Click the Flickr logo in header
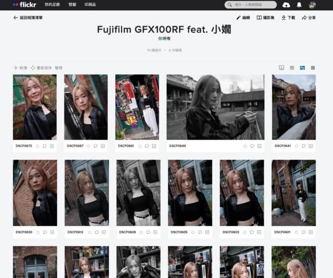 (x=21, y=5)
